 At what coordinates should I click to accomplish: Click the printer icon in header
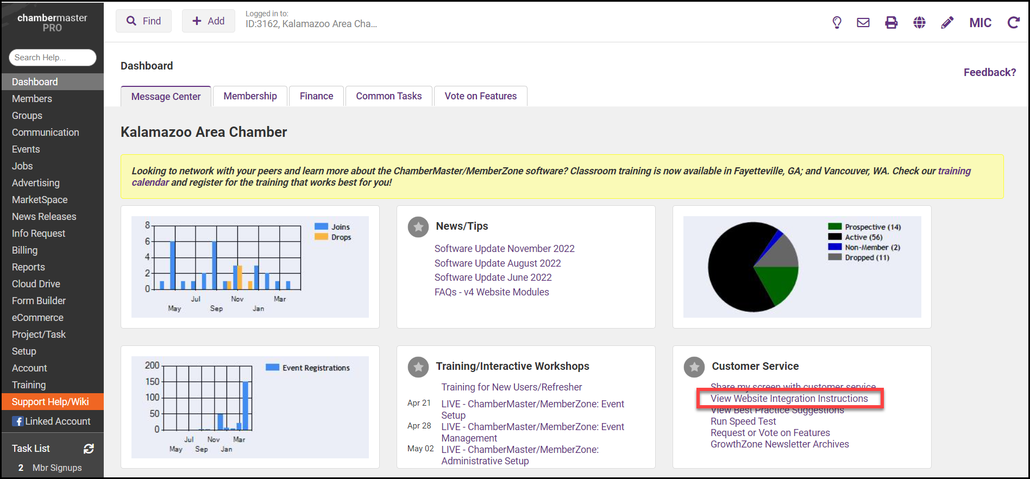tap(891, 22)
